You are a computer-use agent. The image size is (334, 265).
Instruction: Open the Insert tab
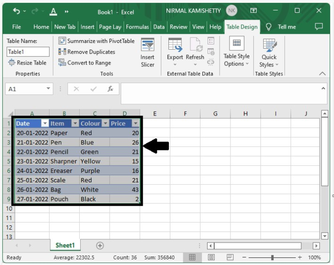point(87,27)
